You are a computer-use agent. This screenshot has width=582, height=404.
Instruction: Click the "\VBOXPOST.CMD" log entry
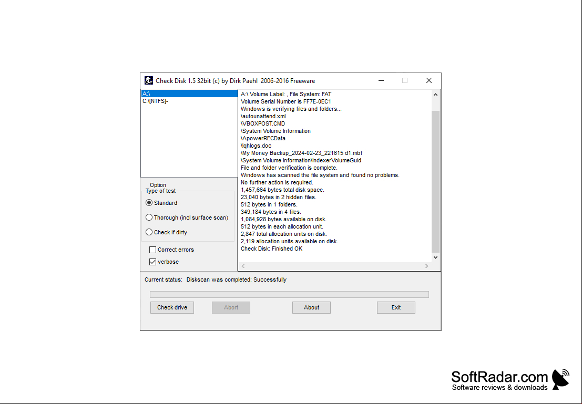[263, 123]
